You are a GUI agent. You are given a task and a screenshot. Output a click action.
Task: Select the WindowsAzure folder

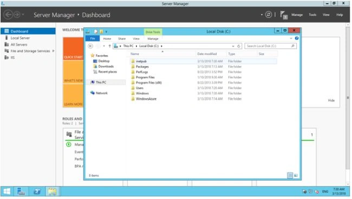click(146, 99)
